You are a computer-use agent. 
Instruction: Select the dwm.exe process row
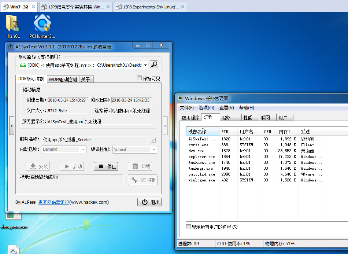tap(256, 151)
